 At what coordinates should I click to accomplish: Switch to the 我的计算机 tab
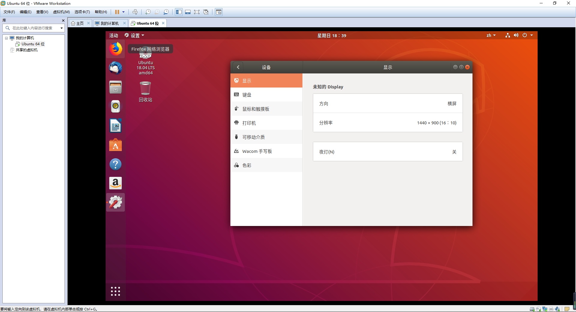[109, 23]
